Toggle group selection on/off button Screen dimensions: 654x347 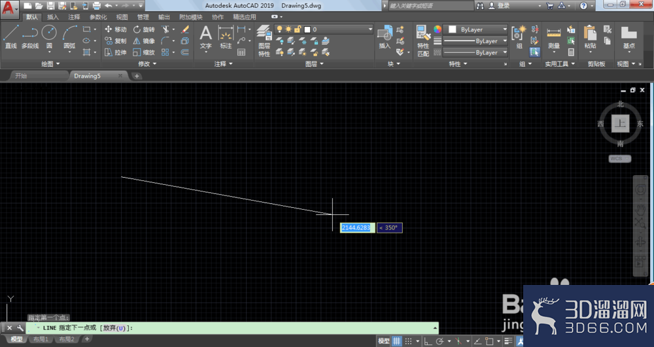coord(535,52)
